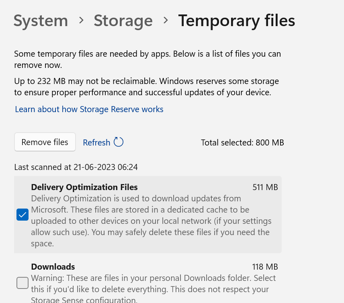Screen dimensions: 344x303
Task: Click the 232 MB reclaimable notice paragraph
Action: coord(146,87)
